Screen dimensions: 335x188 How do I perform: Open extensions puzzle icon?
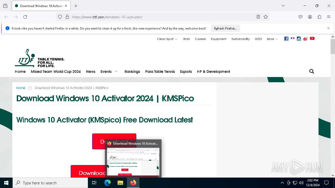coord(319,17)
